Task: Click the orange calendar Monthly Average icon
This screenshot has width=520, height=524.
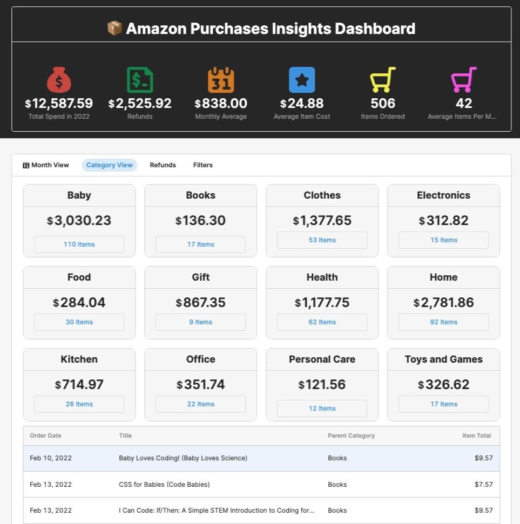Action: point(220,79)
